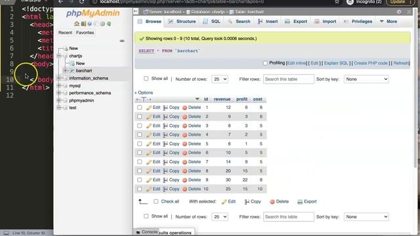Open the Export tab

pos(296,22)
